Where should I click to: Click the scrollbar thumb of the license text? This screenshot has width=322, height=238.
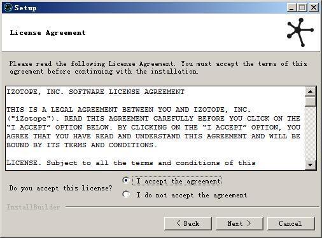tap(310, 102)
